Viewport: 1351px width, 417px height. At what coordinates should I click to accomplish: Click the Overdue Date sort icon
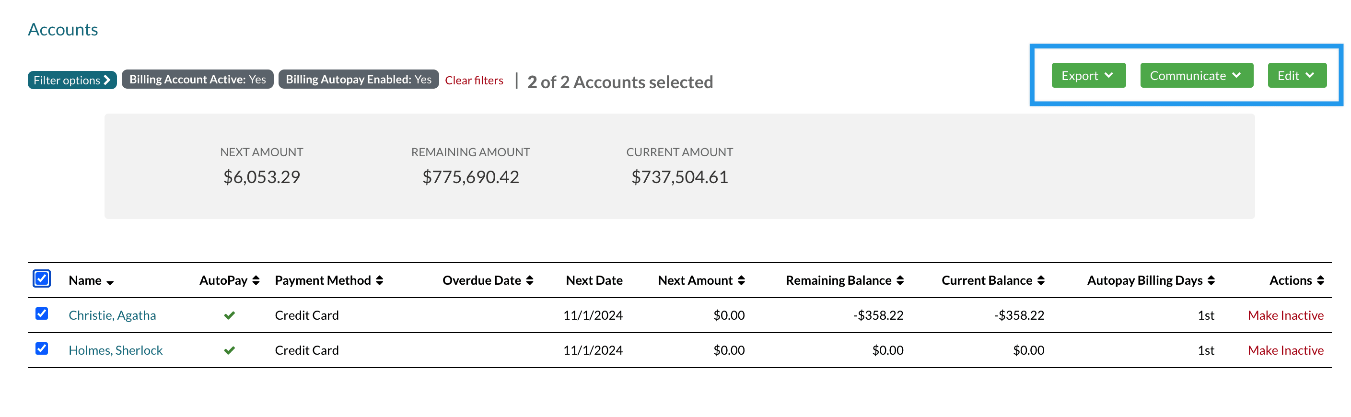click(530, 280)
